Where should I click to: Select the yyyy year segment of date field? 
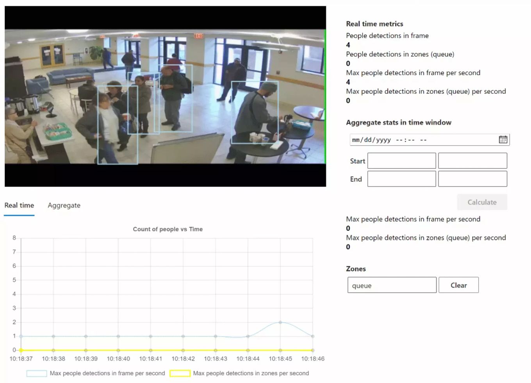383,140
